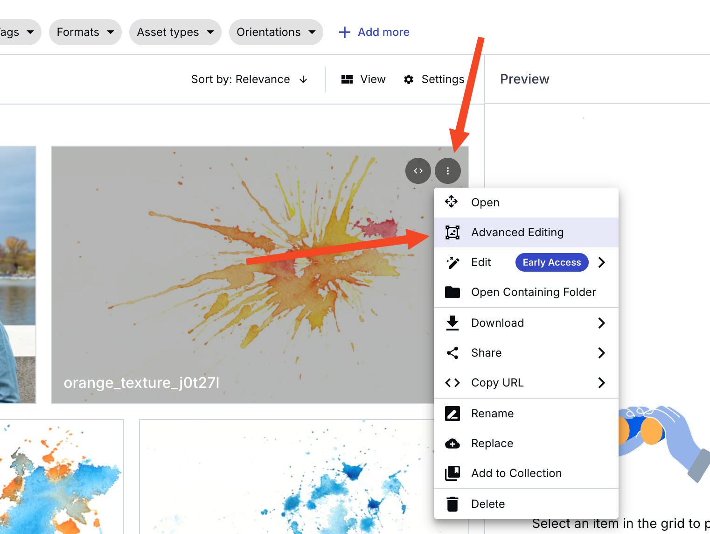
Task: Open the Settings gear icon
Action: 409,79
